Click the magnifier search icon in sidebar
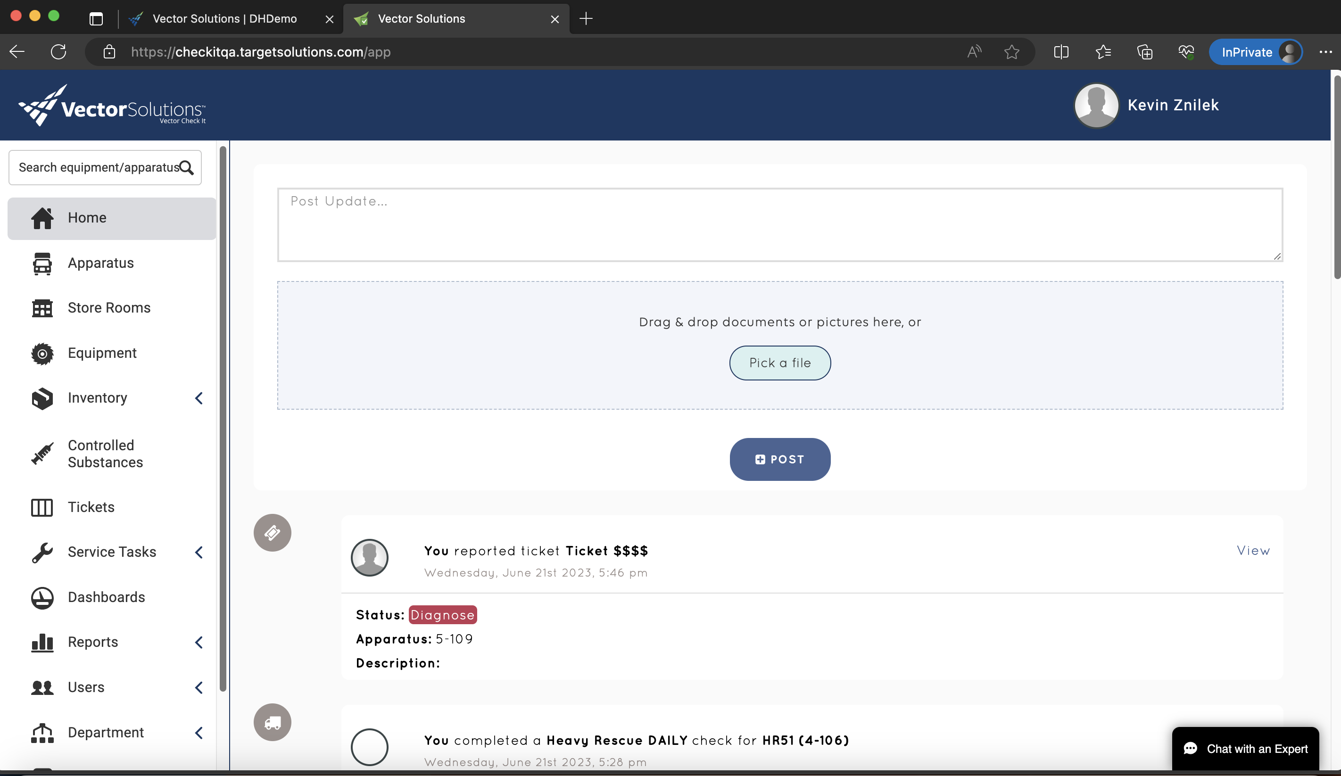The height and width of the screenshot is (776, 1341). [x=186, y=168]
